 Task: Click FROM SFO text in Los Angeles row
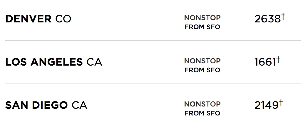point(202,70)
